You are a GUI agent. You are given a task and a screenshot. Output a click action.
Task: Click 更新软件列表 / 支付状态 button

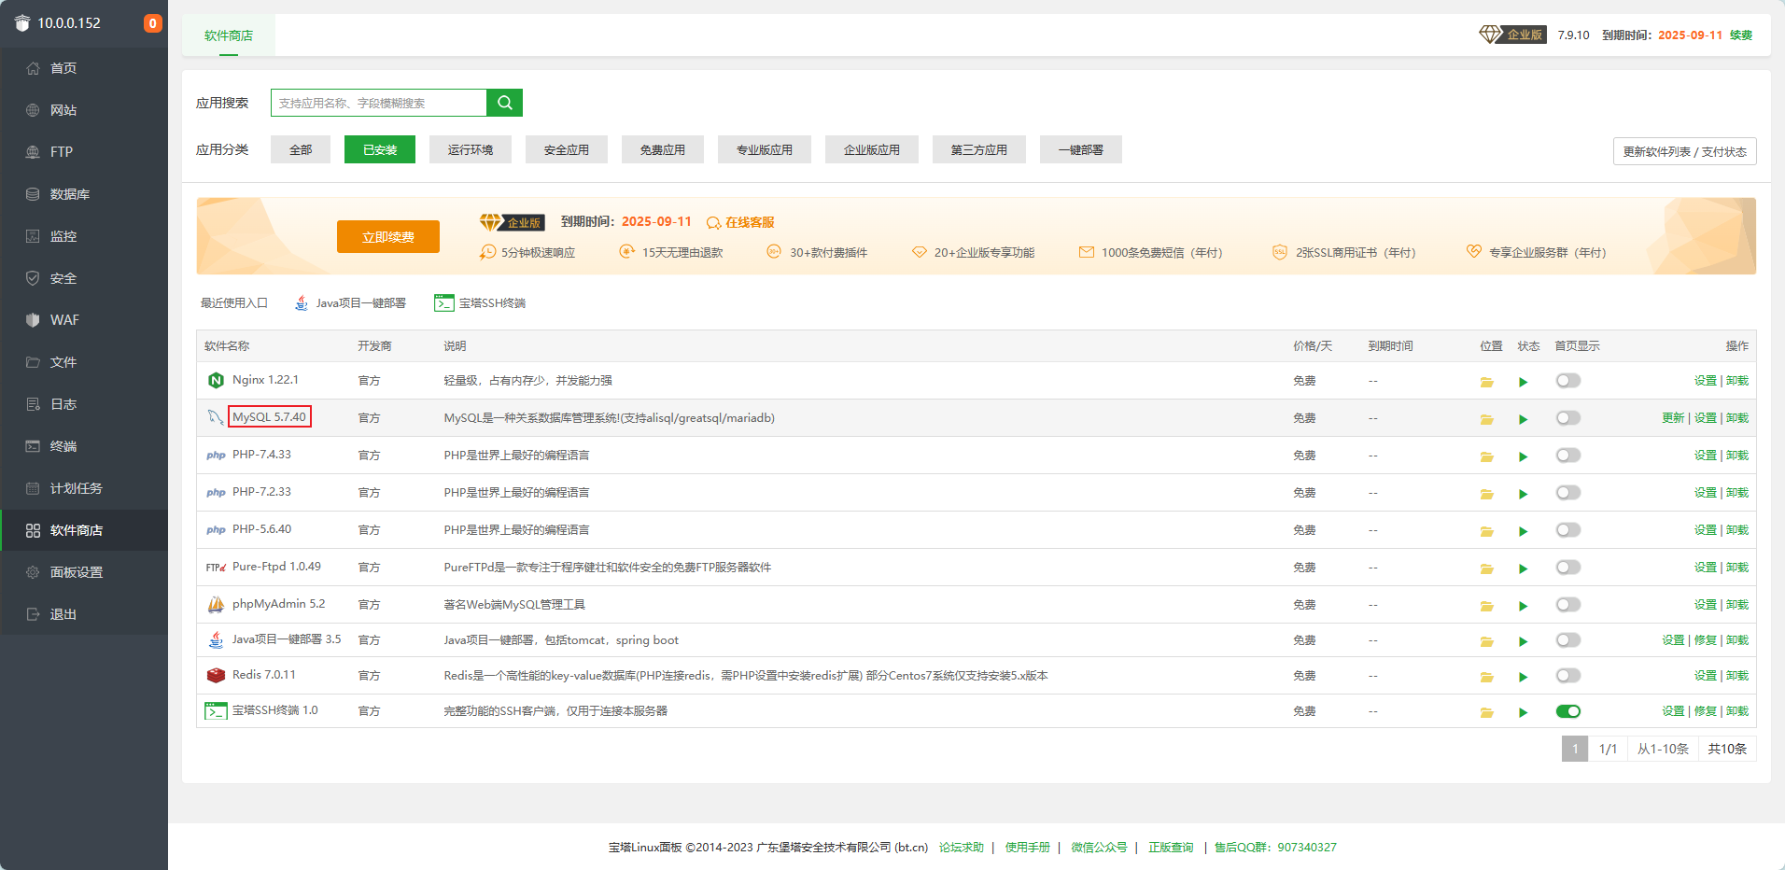[1683, 151]
